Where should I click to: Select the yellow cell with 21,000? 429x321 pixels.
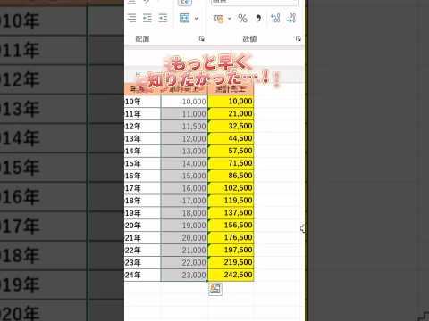click(x=231, y=114)
